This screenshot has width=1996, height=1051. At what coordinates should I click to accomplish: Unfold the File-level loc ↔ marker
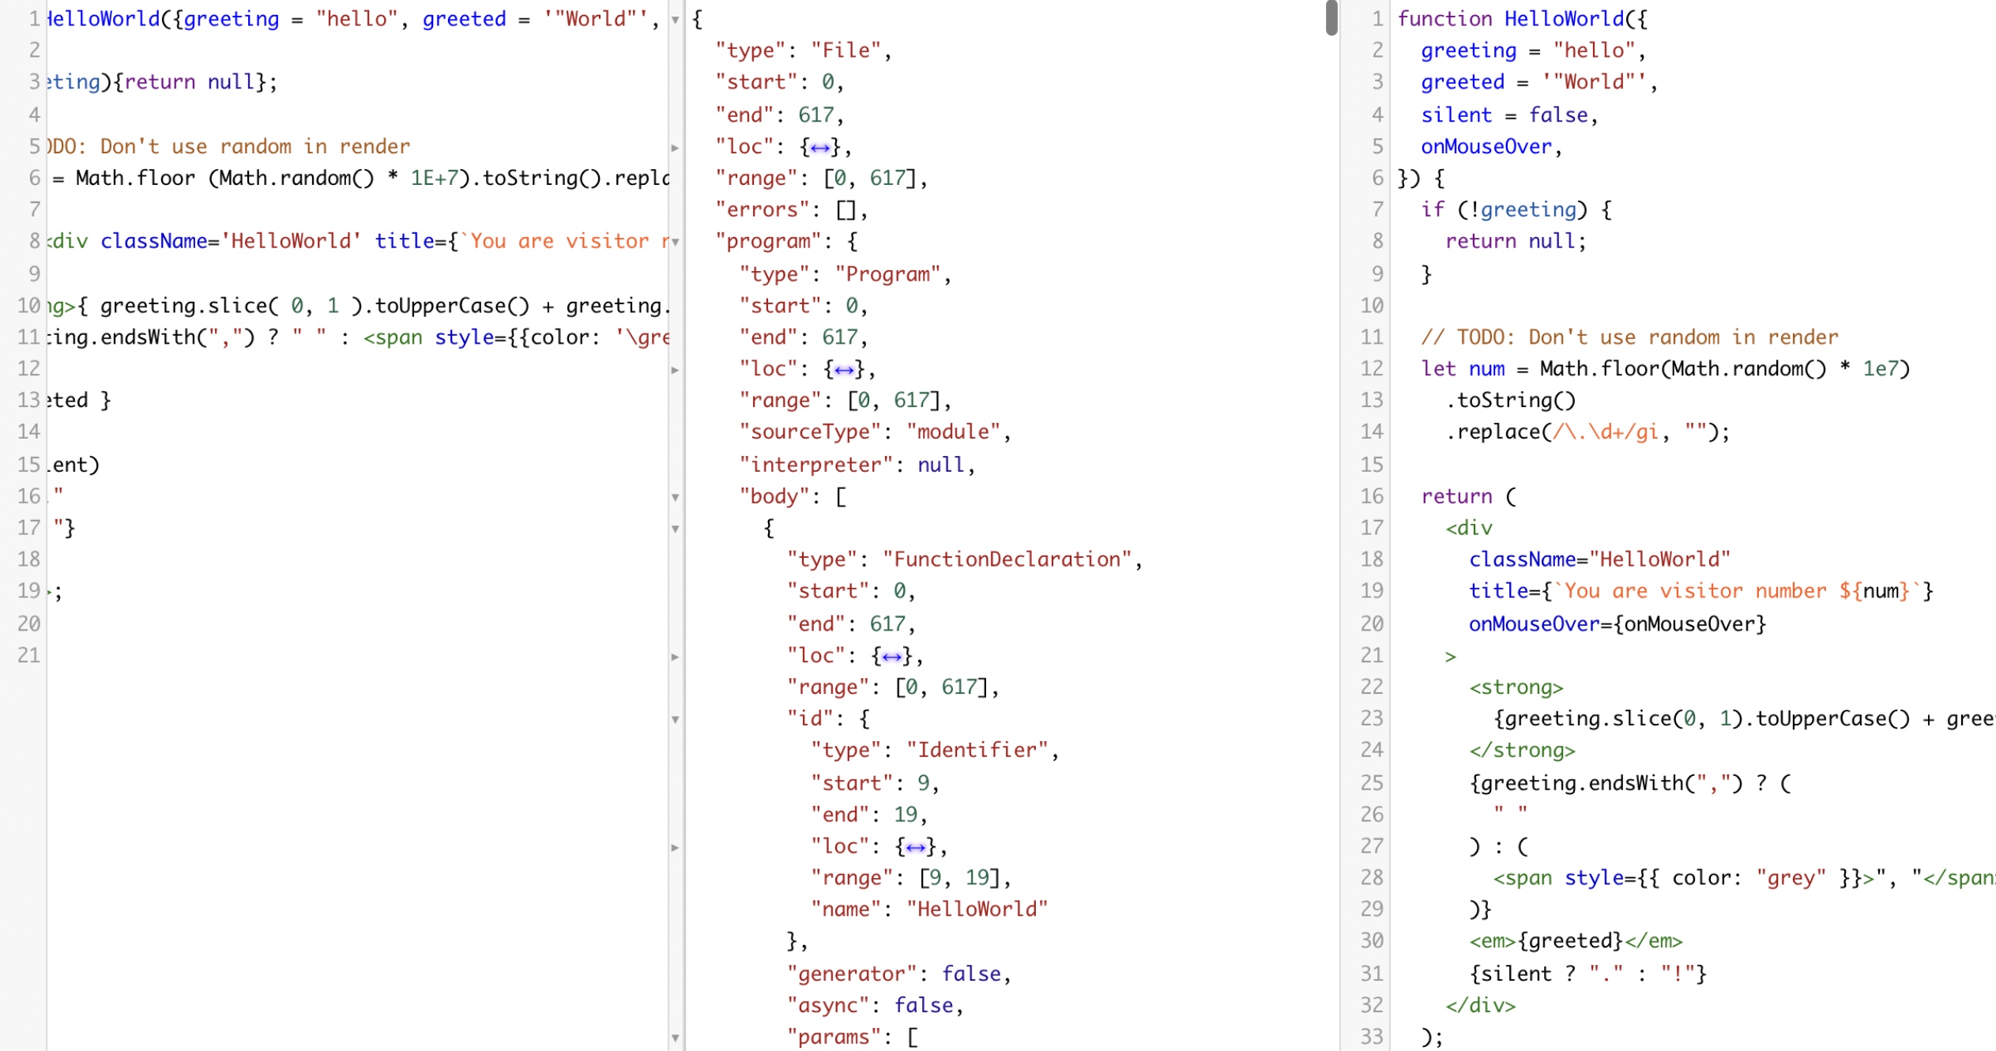click(x=819, y=148)
